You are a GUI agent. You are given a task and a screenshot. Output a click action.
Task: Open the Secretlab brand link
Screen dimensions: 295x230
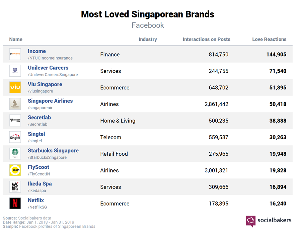click(39, 118)
